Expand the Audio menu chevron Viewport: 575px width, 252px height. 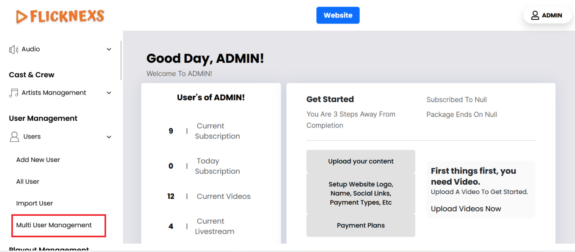tap(109, 50)
